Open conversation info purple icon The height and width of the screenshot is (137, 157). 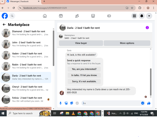tap(147, 28)
